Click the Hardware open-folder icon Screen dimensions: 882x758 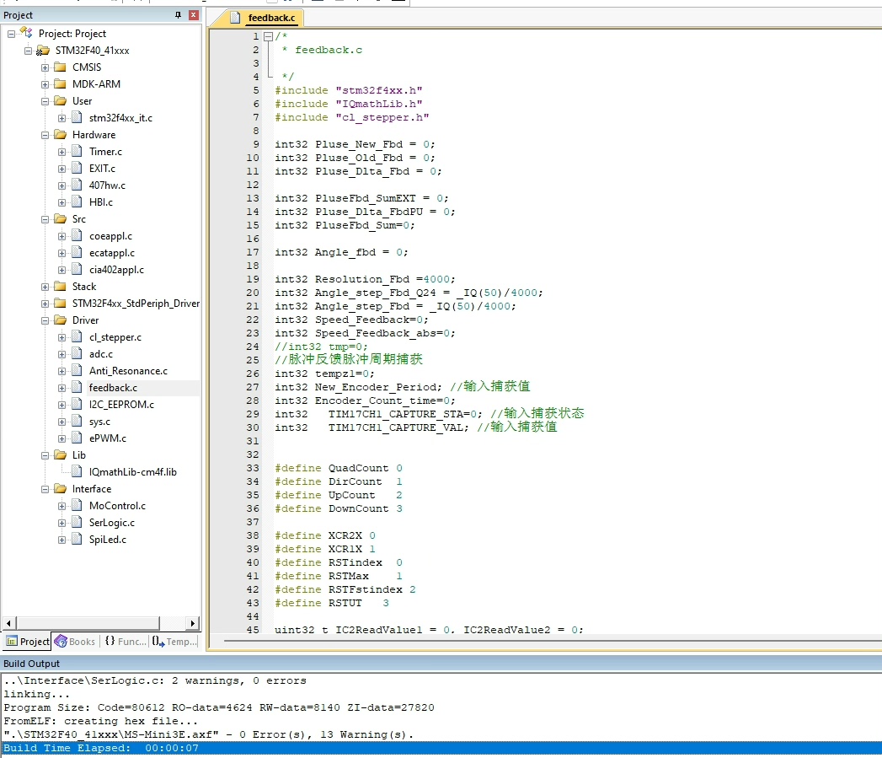click(60, 135)
